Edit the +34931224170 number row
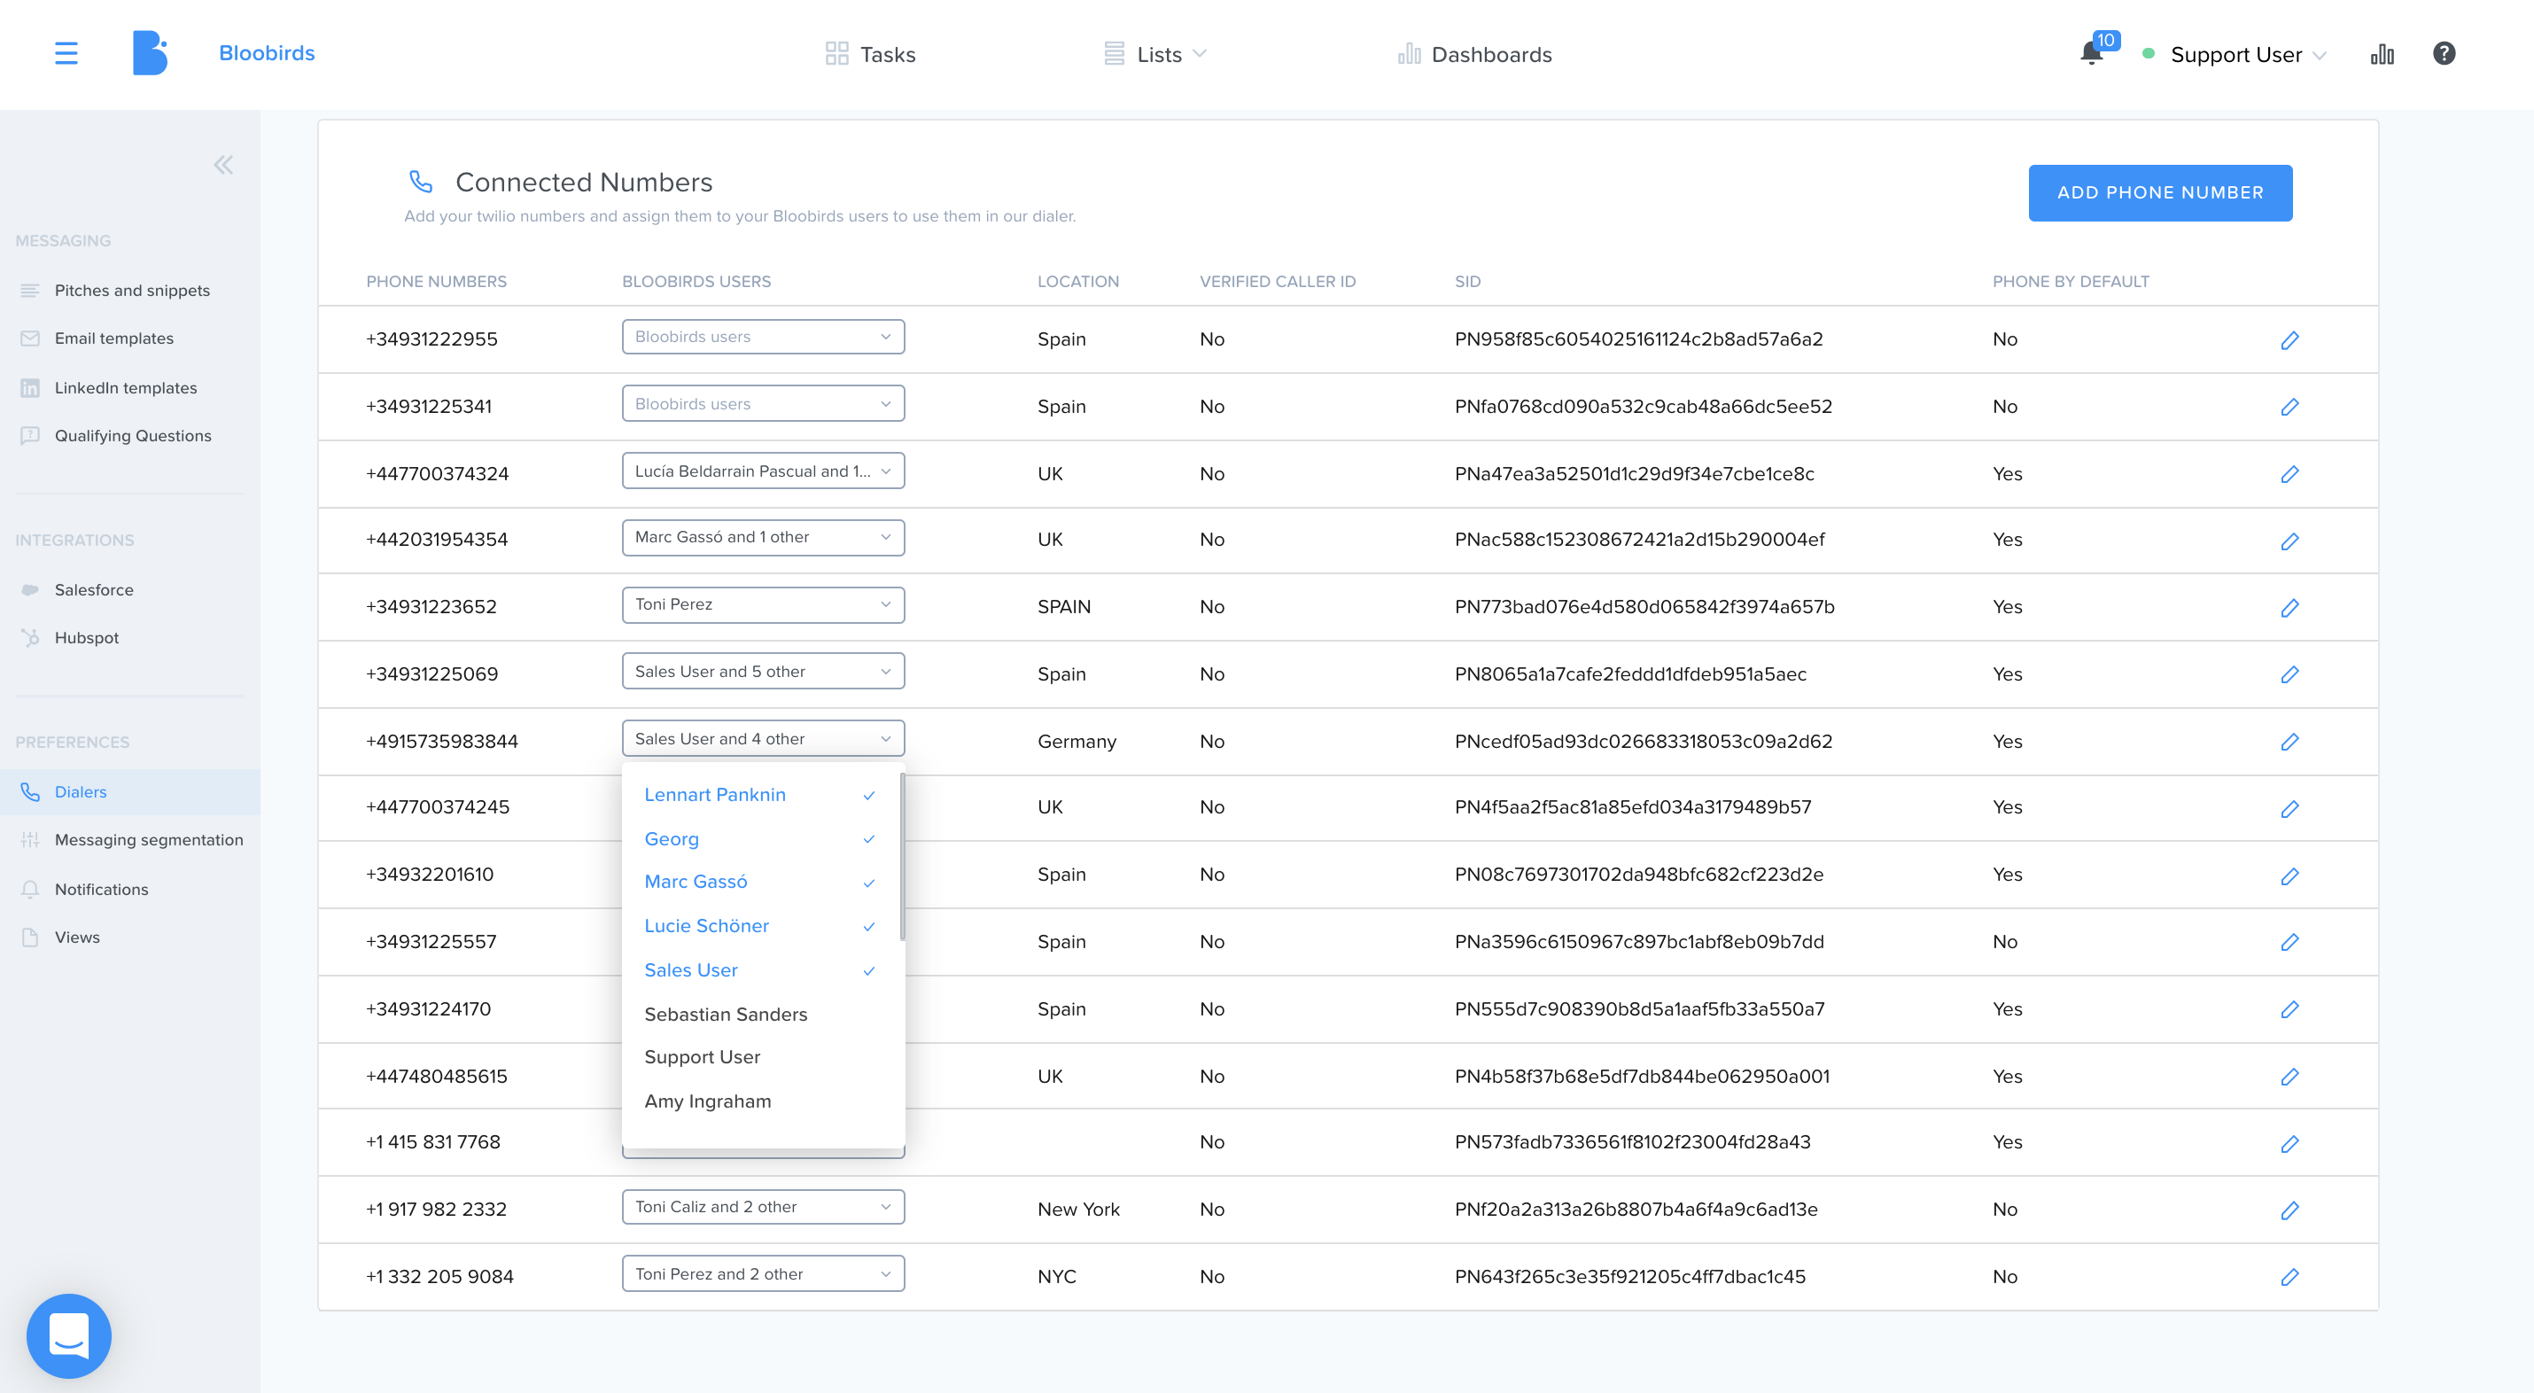The height and width of the screenshot is (1393, 2534). click(x=2289, y=1009)
